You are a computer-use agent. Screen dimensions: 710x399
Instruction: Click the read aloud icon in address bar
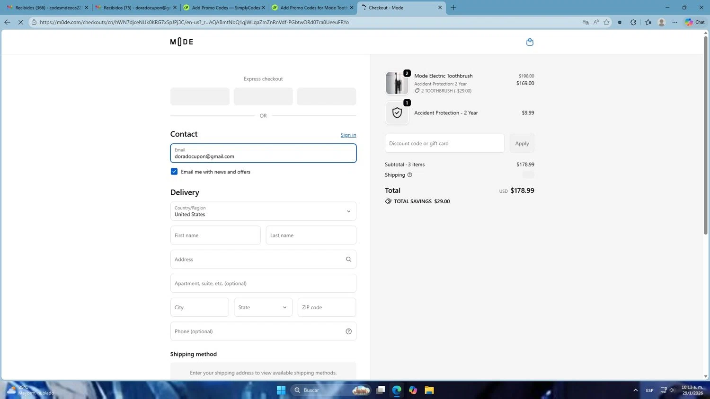596,22
